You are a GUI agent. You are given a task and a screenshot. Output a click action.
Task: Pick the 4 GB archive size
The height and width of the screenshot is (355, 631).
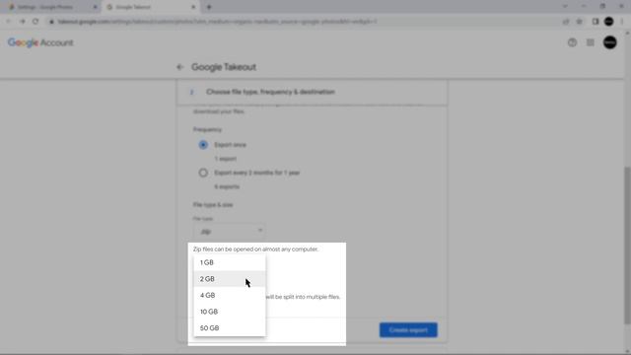(x=230, y=296)
